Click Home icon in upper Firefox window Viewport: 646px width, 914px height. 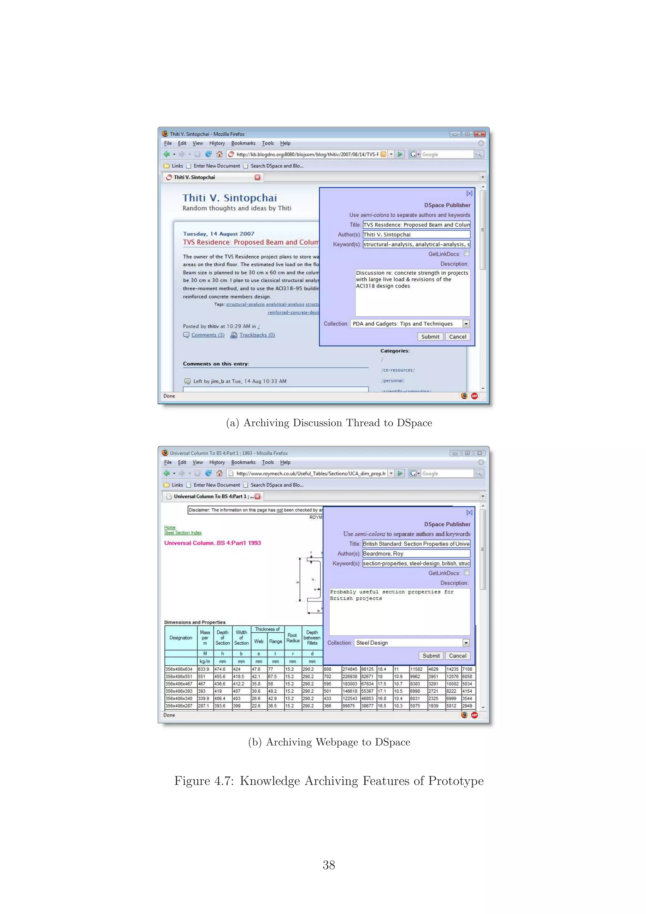point(219,154)
